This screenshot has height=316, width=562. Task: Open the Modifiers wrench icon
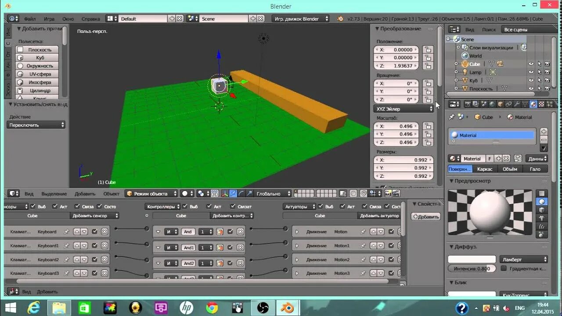click(517, 104)
